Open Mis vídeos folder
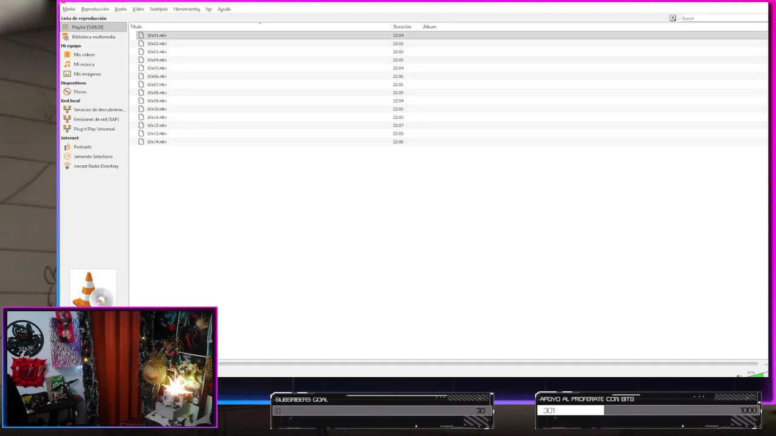 (84, 54)
